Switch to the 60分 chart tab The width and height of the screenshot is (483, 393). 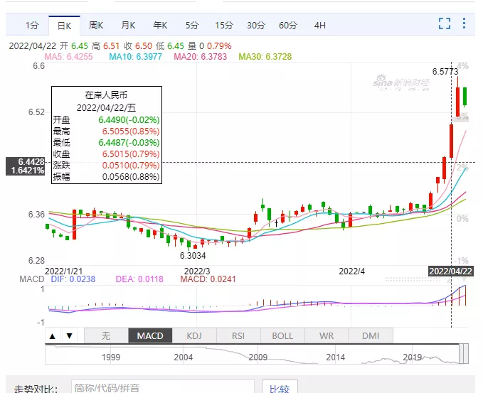pyautogui.click(x=288, y=26)
